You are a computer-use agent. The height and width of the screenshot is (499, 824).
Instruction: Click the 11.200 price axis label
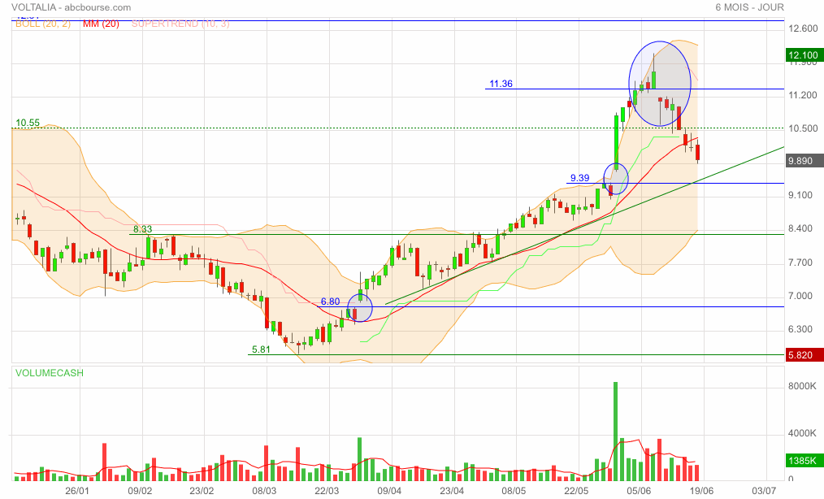click(803, 95)
